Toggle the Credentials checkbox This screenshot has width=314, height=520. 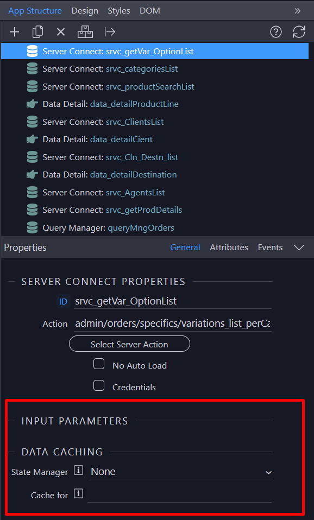click(x=99, y=386)
